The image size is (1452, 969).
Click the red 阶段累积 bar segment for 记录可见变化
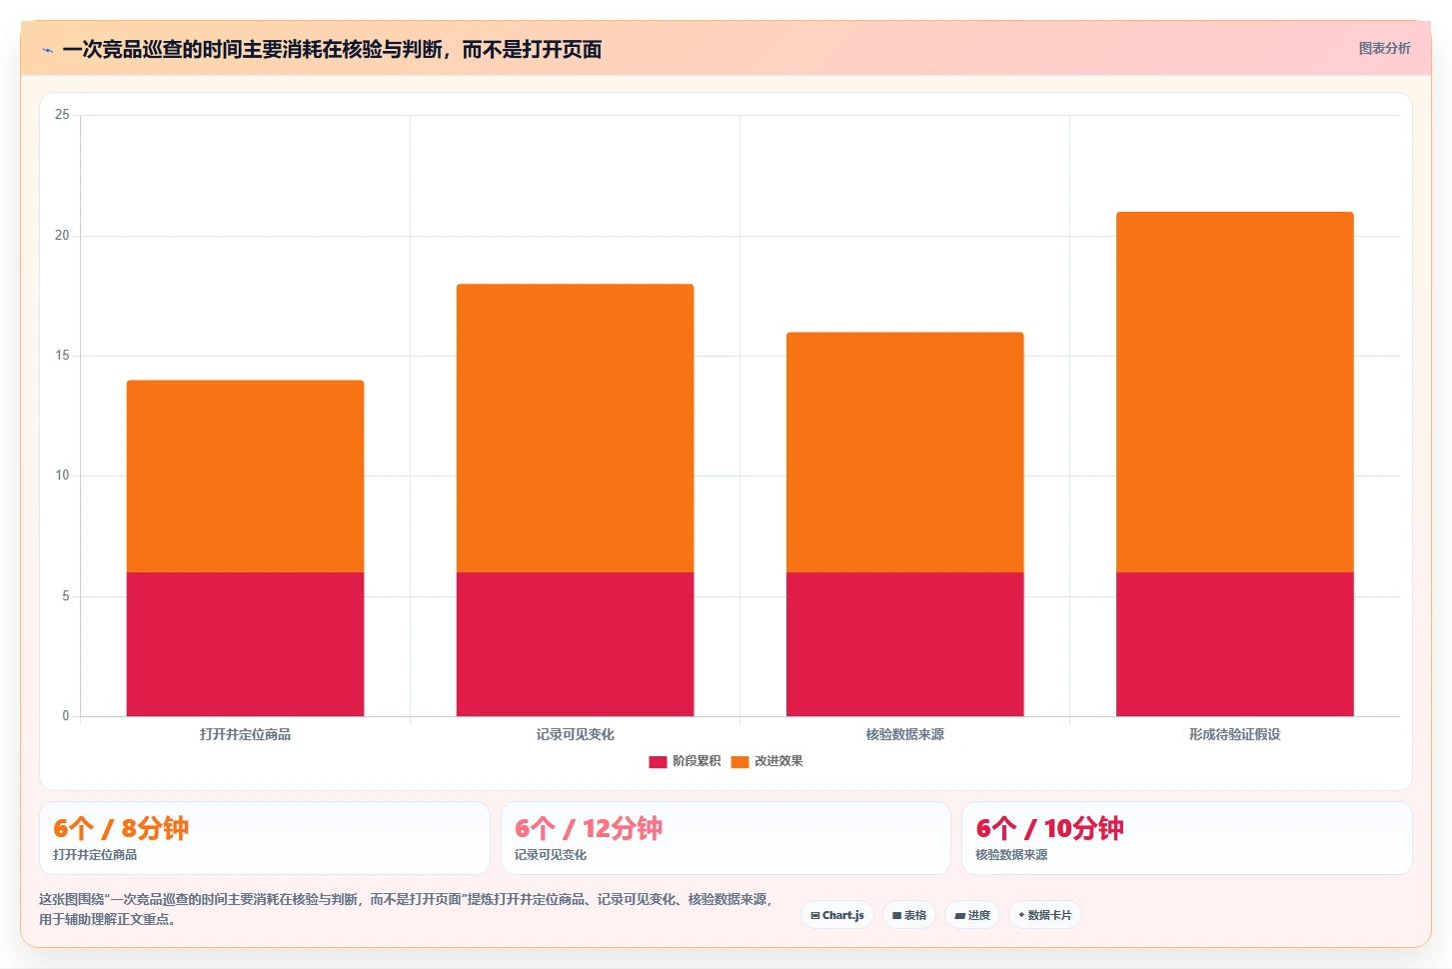[x=575, y=644]
